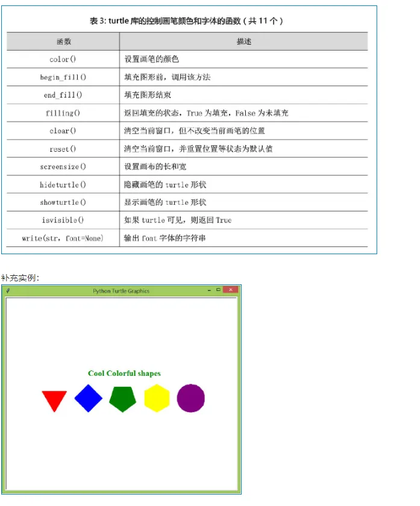Image resolution: width=420 pixels, height=506 pixels.
Task: Click the description '如果 turtle 可见，则返回 True'
Action: click(x=178, y=220)
